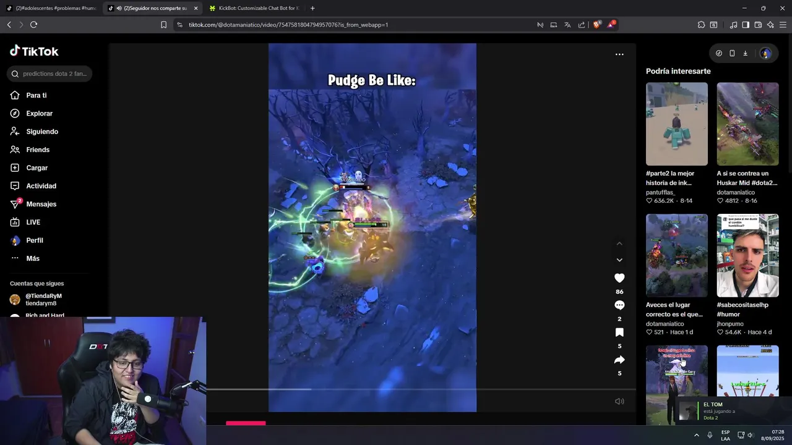
Task: Save video with the bookmark icon
Action: (x=619, y=333)
